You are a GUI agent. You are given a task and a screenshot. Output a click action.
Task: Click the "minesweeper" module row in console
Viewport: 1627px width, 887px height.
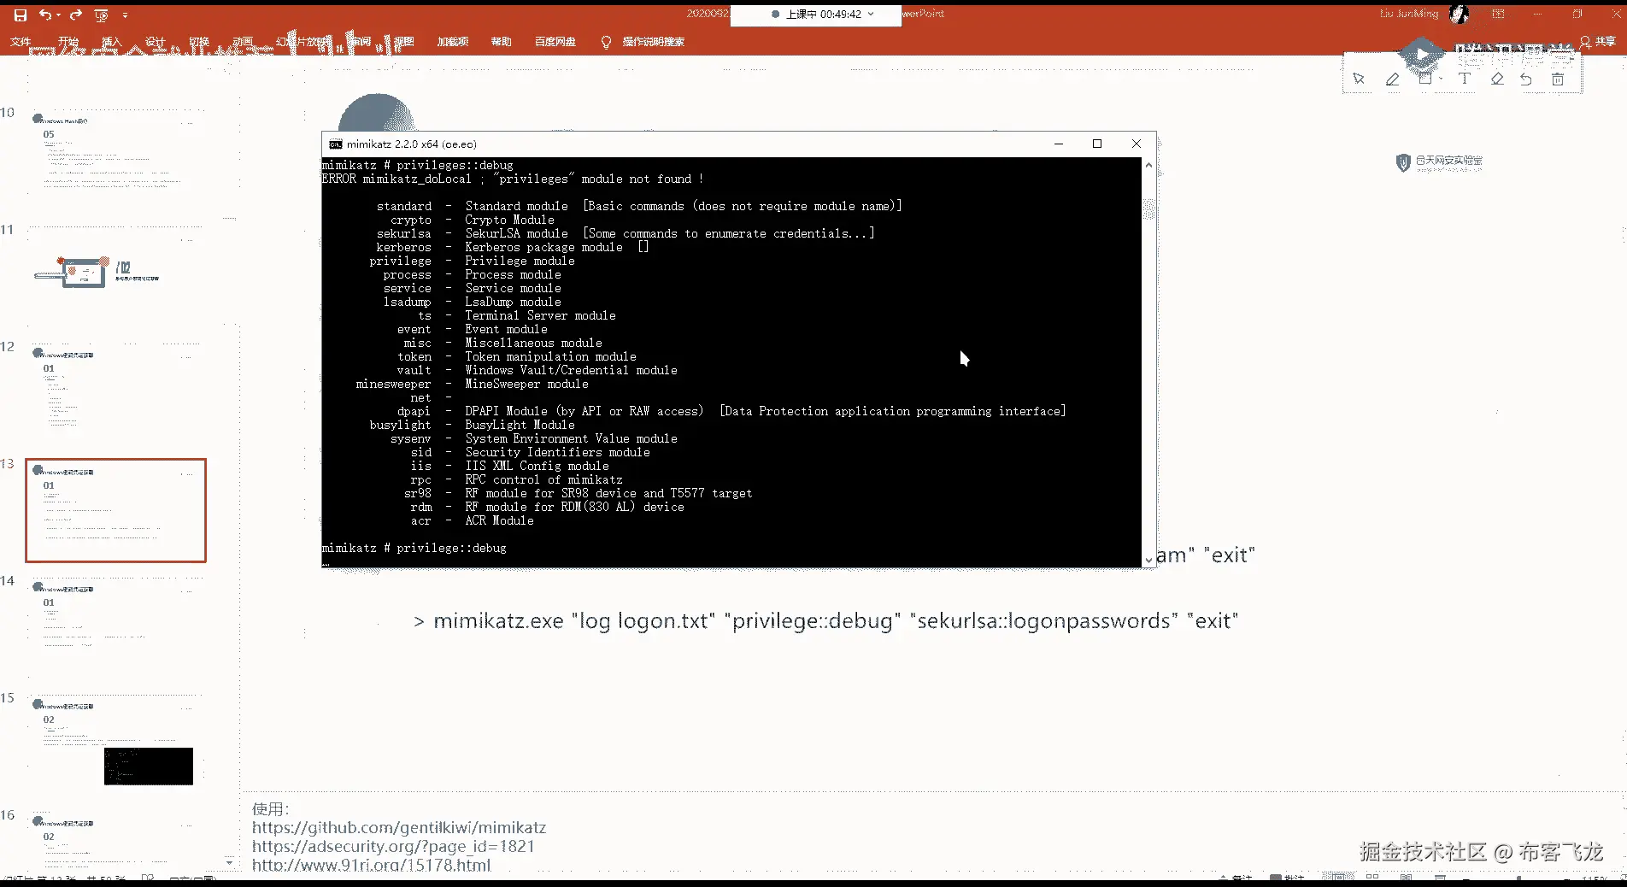tap(473, 385)
